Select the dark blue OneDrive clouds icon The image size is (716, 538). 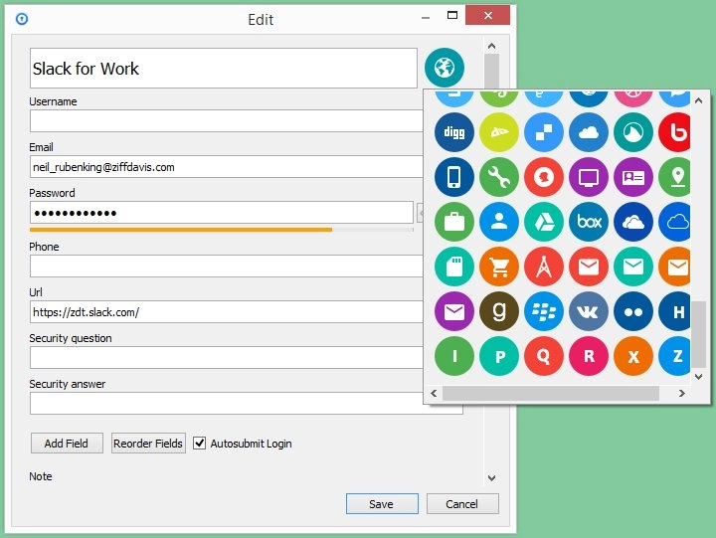coord(633,222)
